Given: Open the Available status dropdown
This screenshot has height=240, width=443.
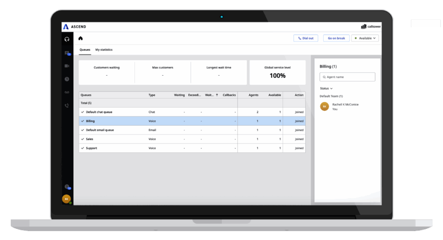Looking at the screenshot, I should click(365, 38).
